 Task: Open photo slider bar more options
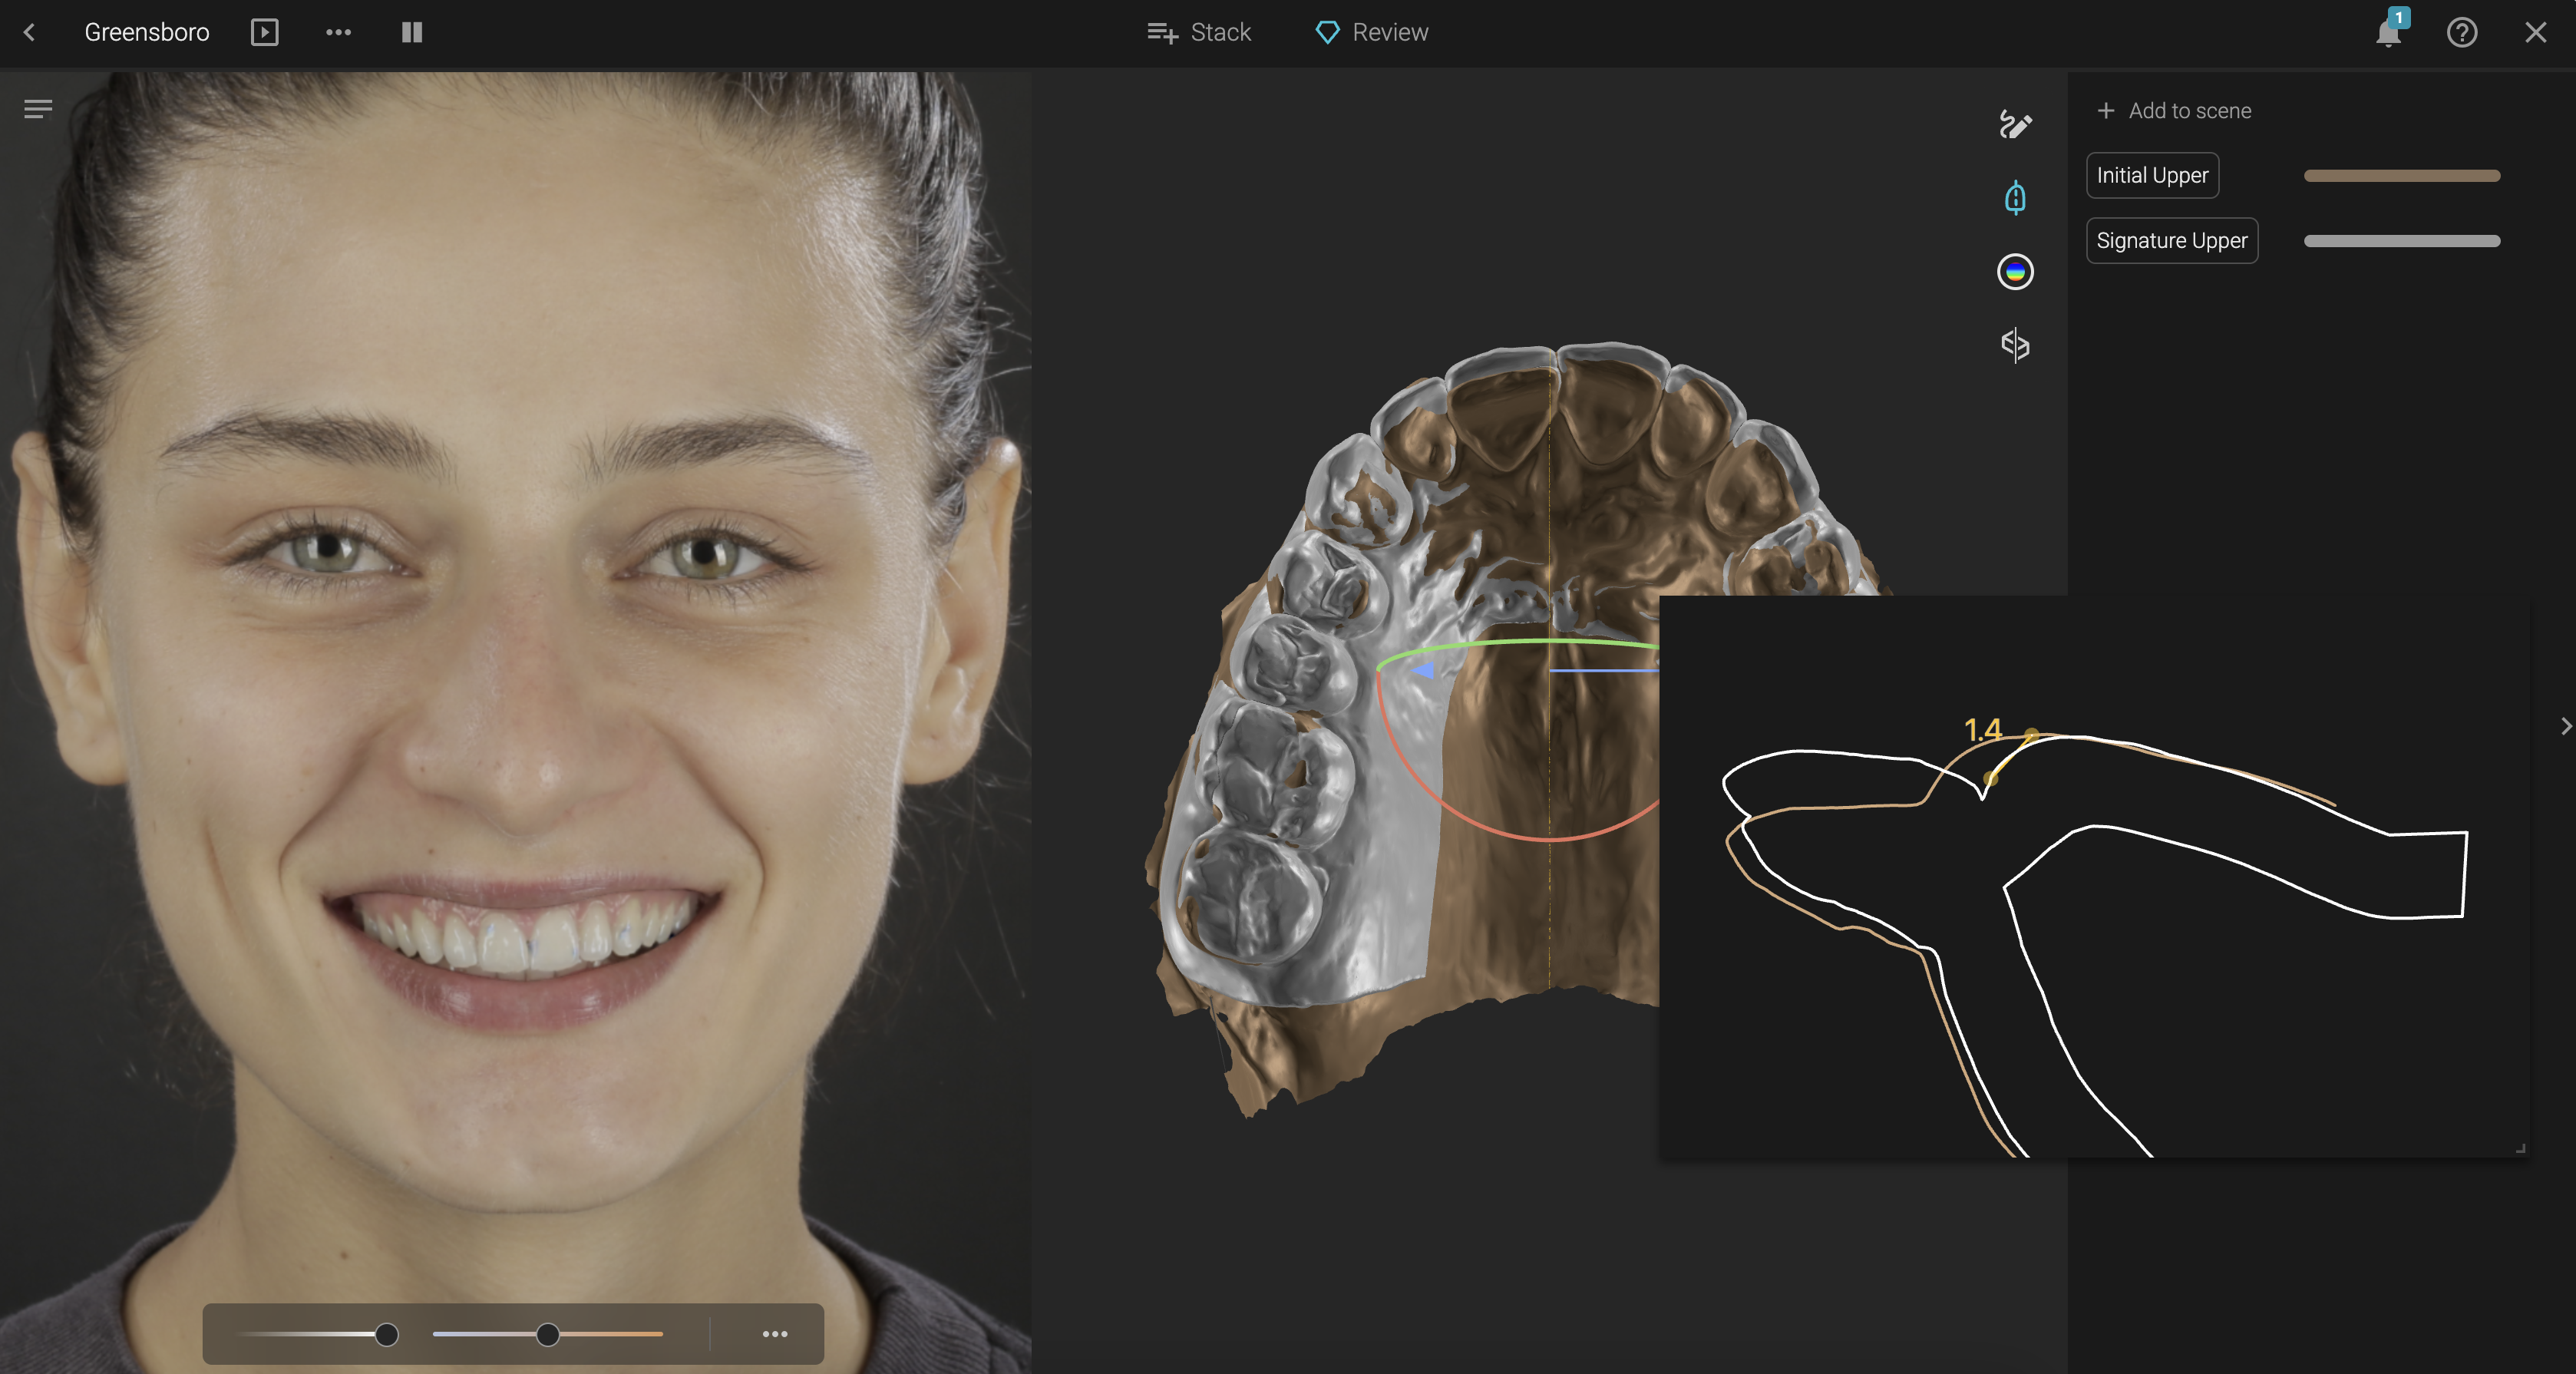pos(775,1334)
